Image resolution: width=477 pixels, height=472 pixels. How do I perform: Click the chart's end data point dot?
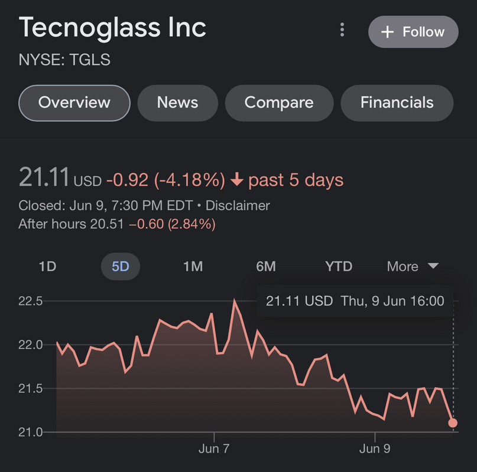click(453, 422)
